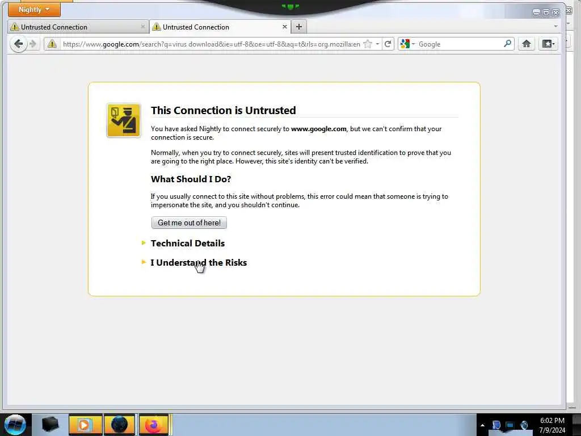
Task: Go to the Home page
Action: (526, 44)
